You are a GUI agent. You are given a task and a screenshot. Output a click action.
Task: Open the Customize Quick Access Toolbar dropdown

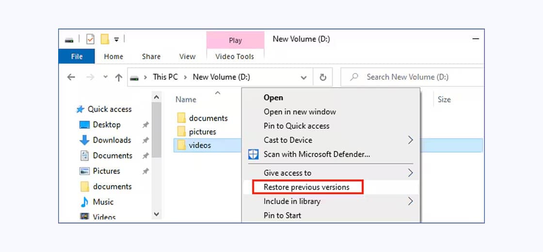click(x=117, y=39)
